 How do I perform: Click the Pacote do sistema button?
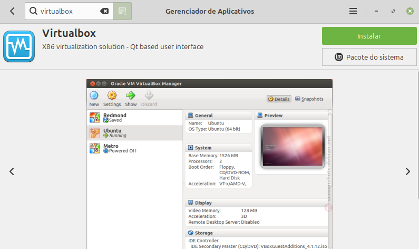369,57
